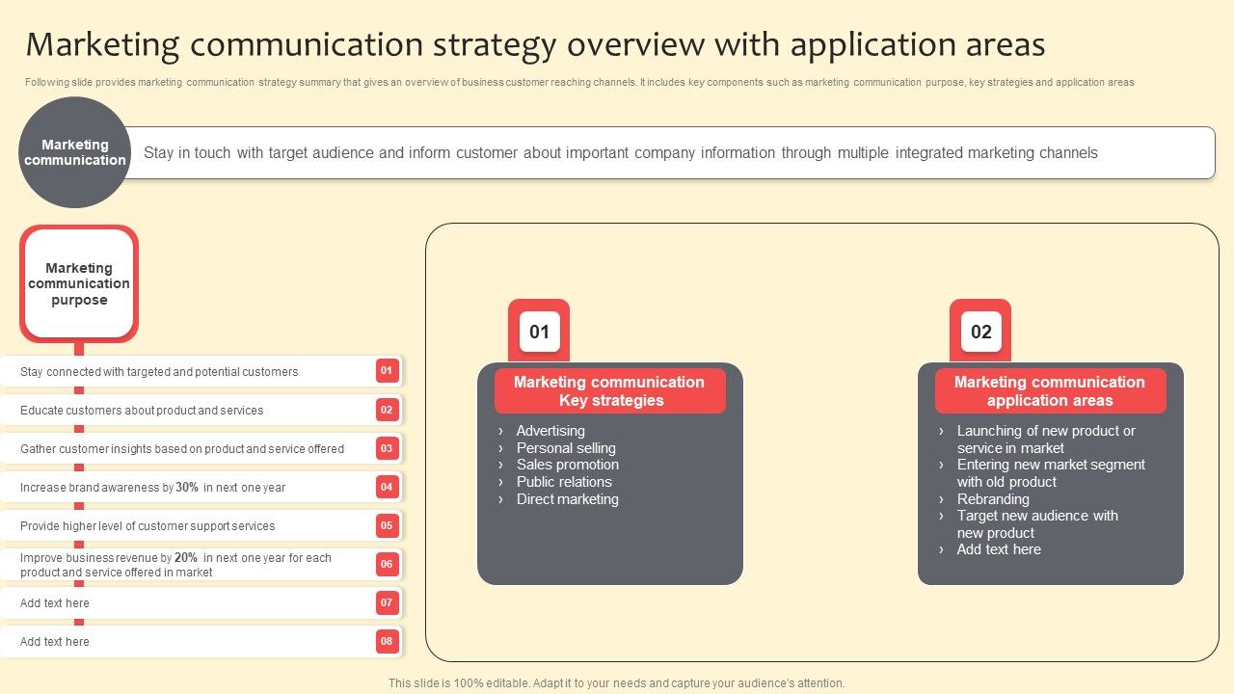The width and height of the screenshot is (1234, 694).
Task: Select the 'Sales promotion' bullet
Action: pyautogui.click(x=568, y=465)
